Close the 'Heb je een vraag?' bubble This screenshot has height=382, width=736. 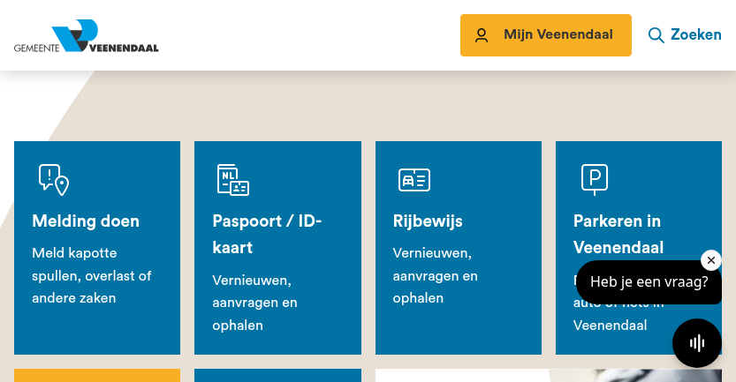711,260
